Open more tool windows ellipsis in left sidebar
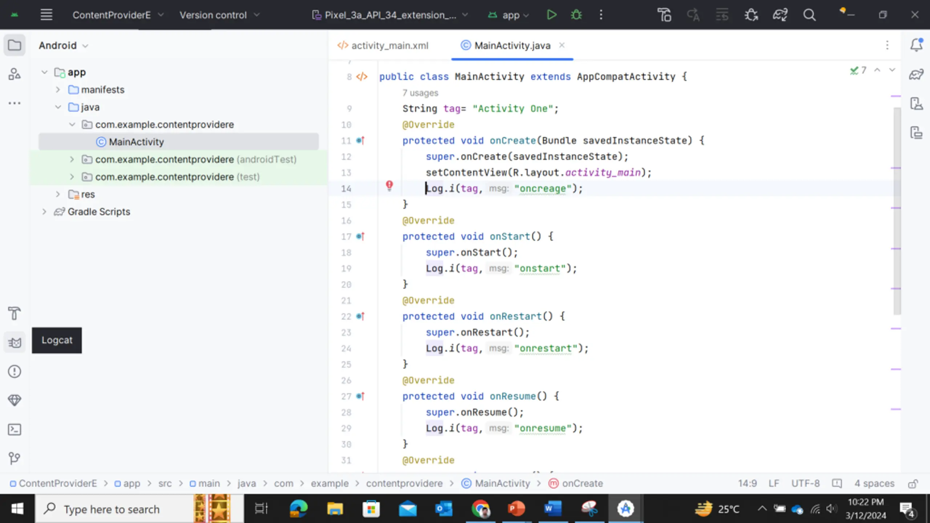 tap(15, 103)
